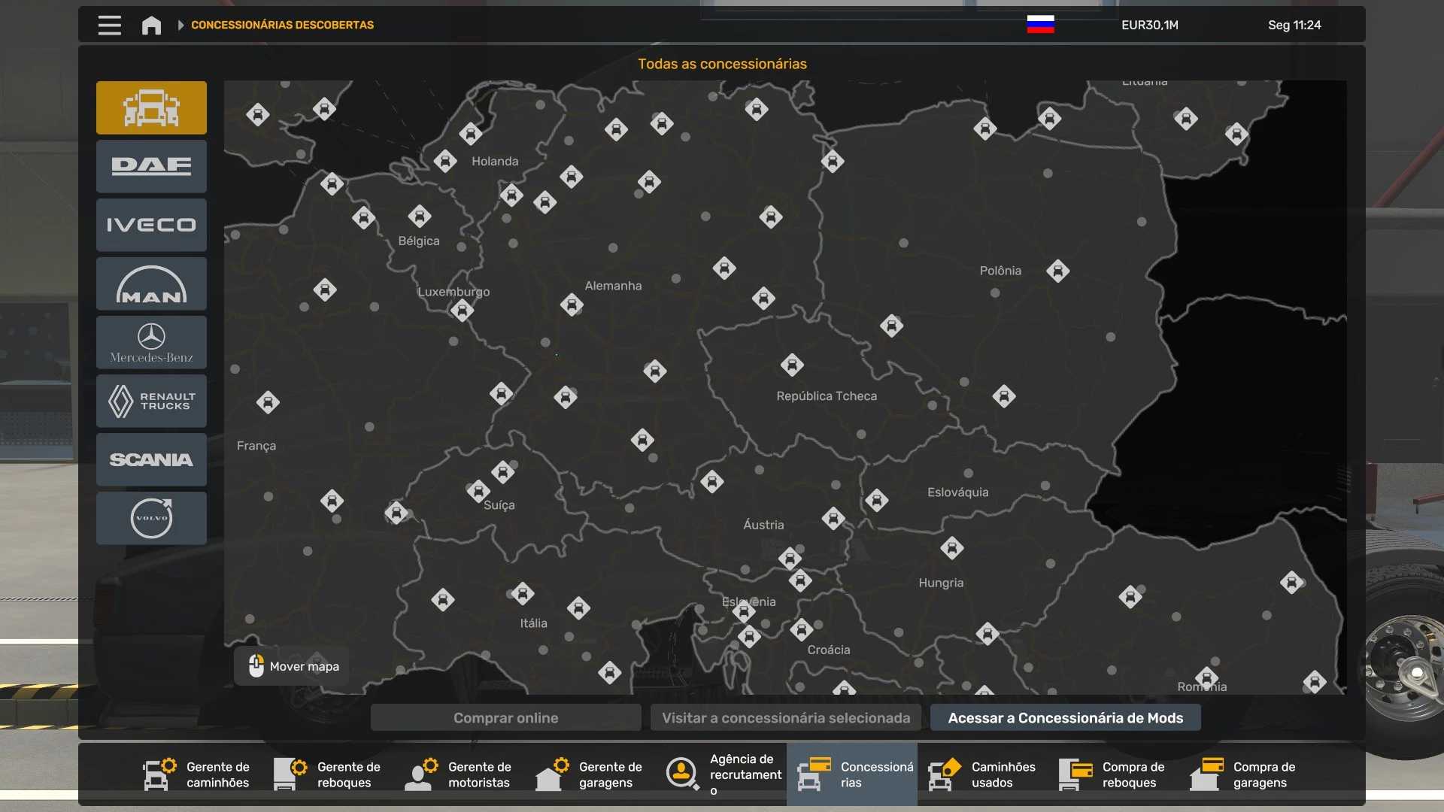The image size is (1444, 812).
Task: Click the Comprar online button
Action: click(505, 718)
